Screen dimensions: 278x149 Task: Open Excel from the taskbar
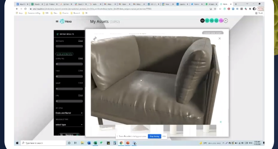(x=95, y=143)
